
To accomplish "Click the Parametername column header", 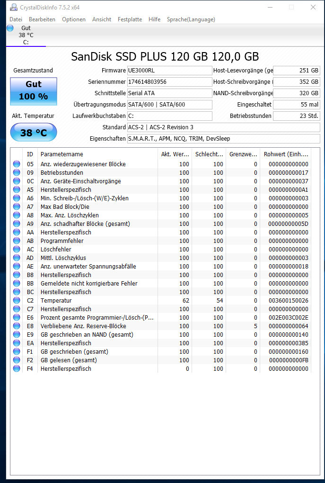I will [97, 154].
